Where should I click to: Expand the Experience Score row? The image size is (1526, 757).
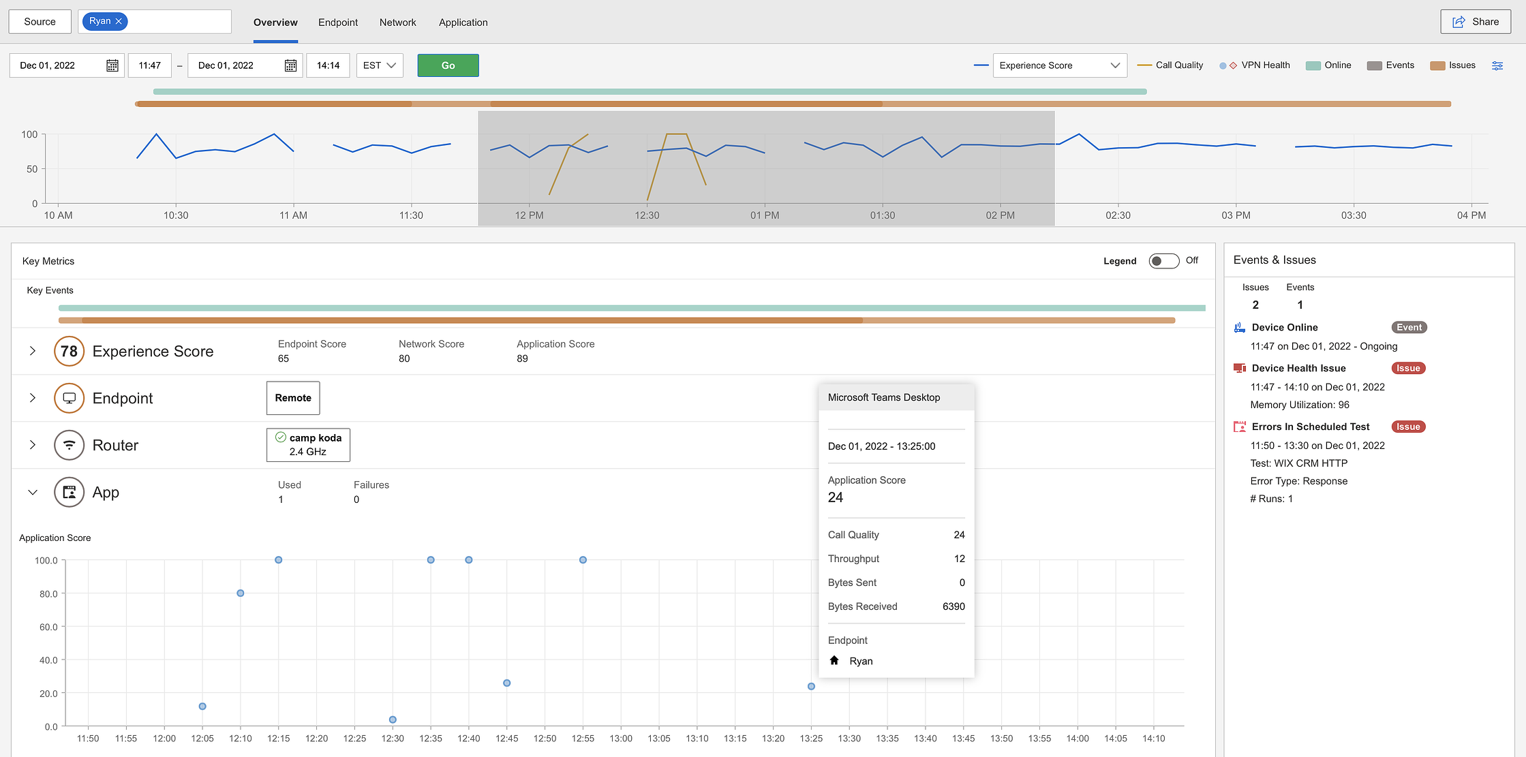(32, 351)
